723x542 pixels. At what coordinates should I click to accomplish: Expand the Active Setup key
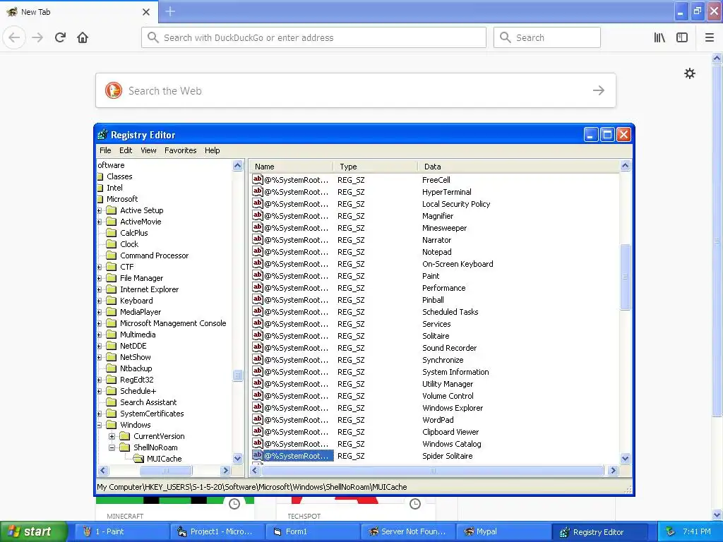pos(99,210)
